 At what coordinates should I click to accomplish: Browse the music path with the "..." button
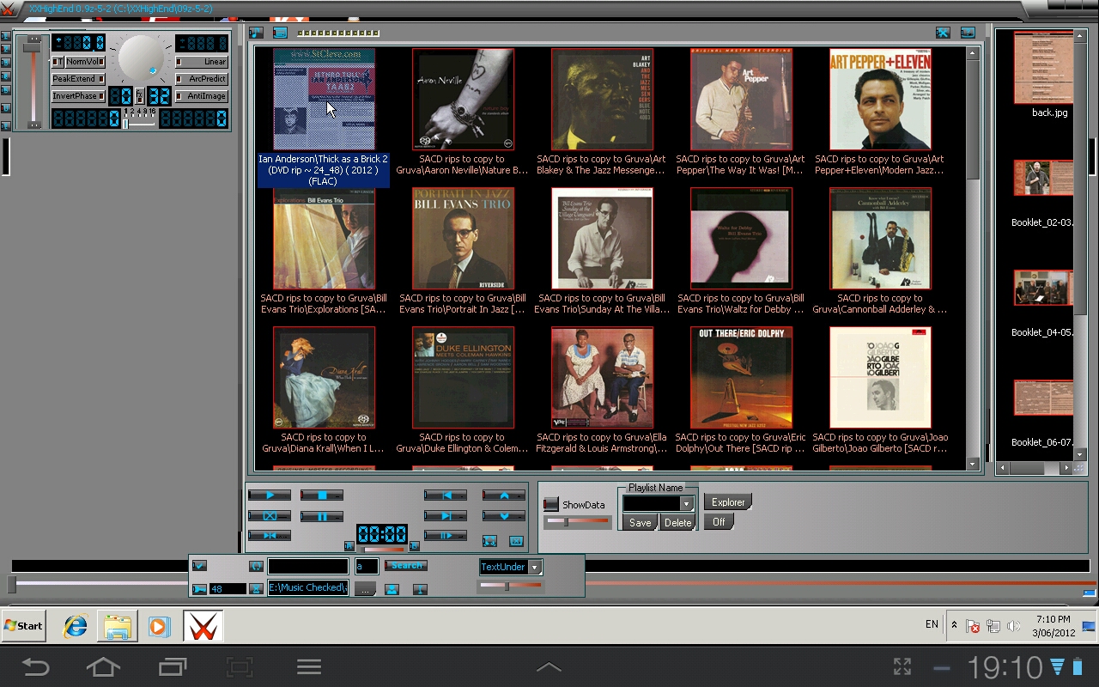[x=366, y=588]
